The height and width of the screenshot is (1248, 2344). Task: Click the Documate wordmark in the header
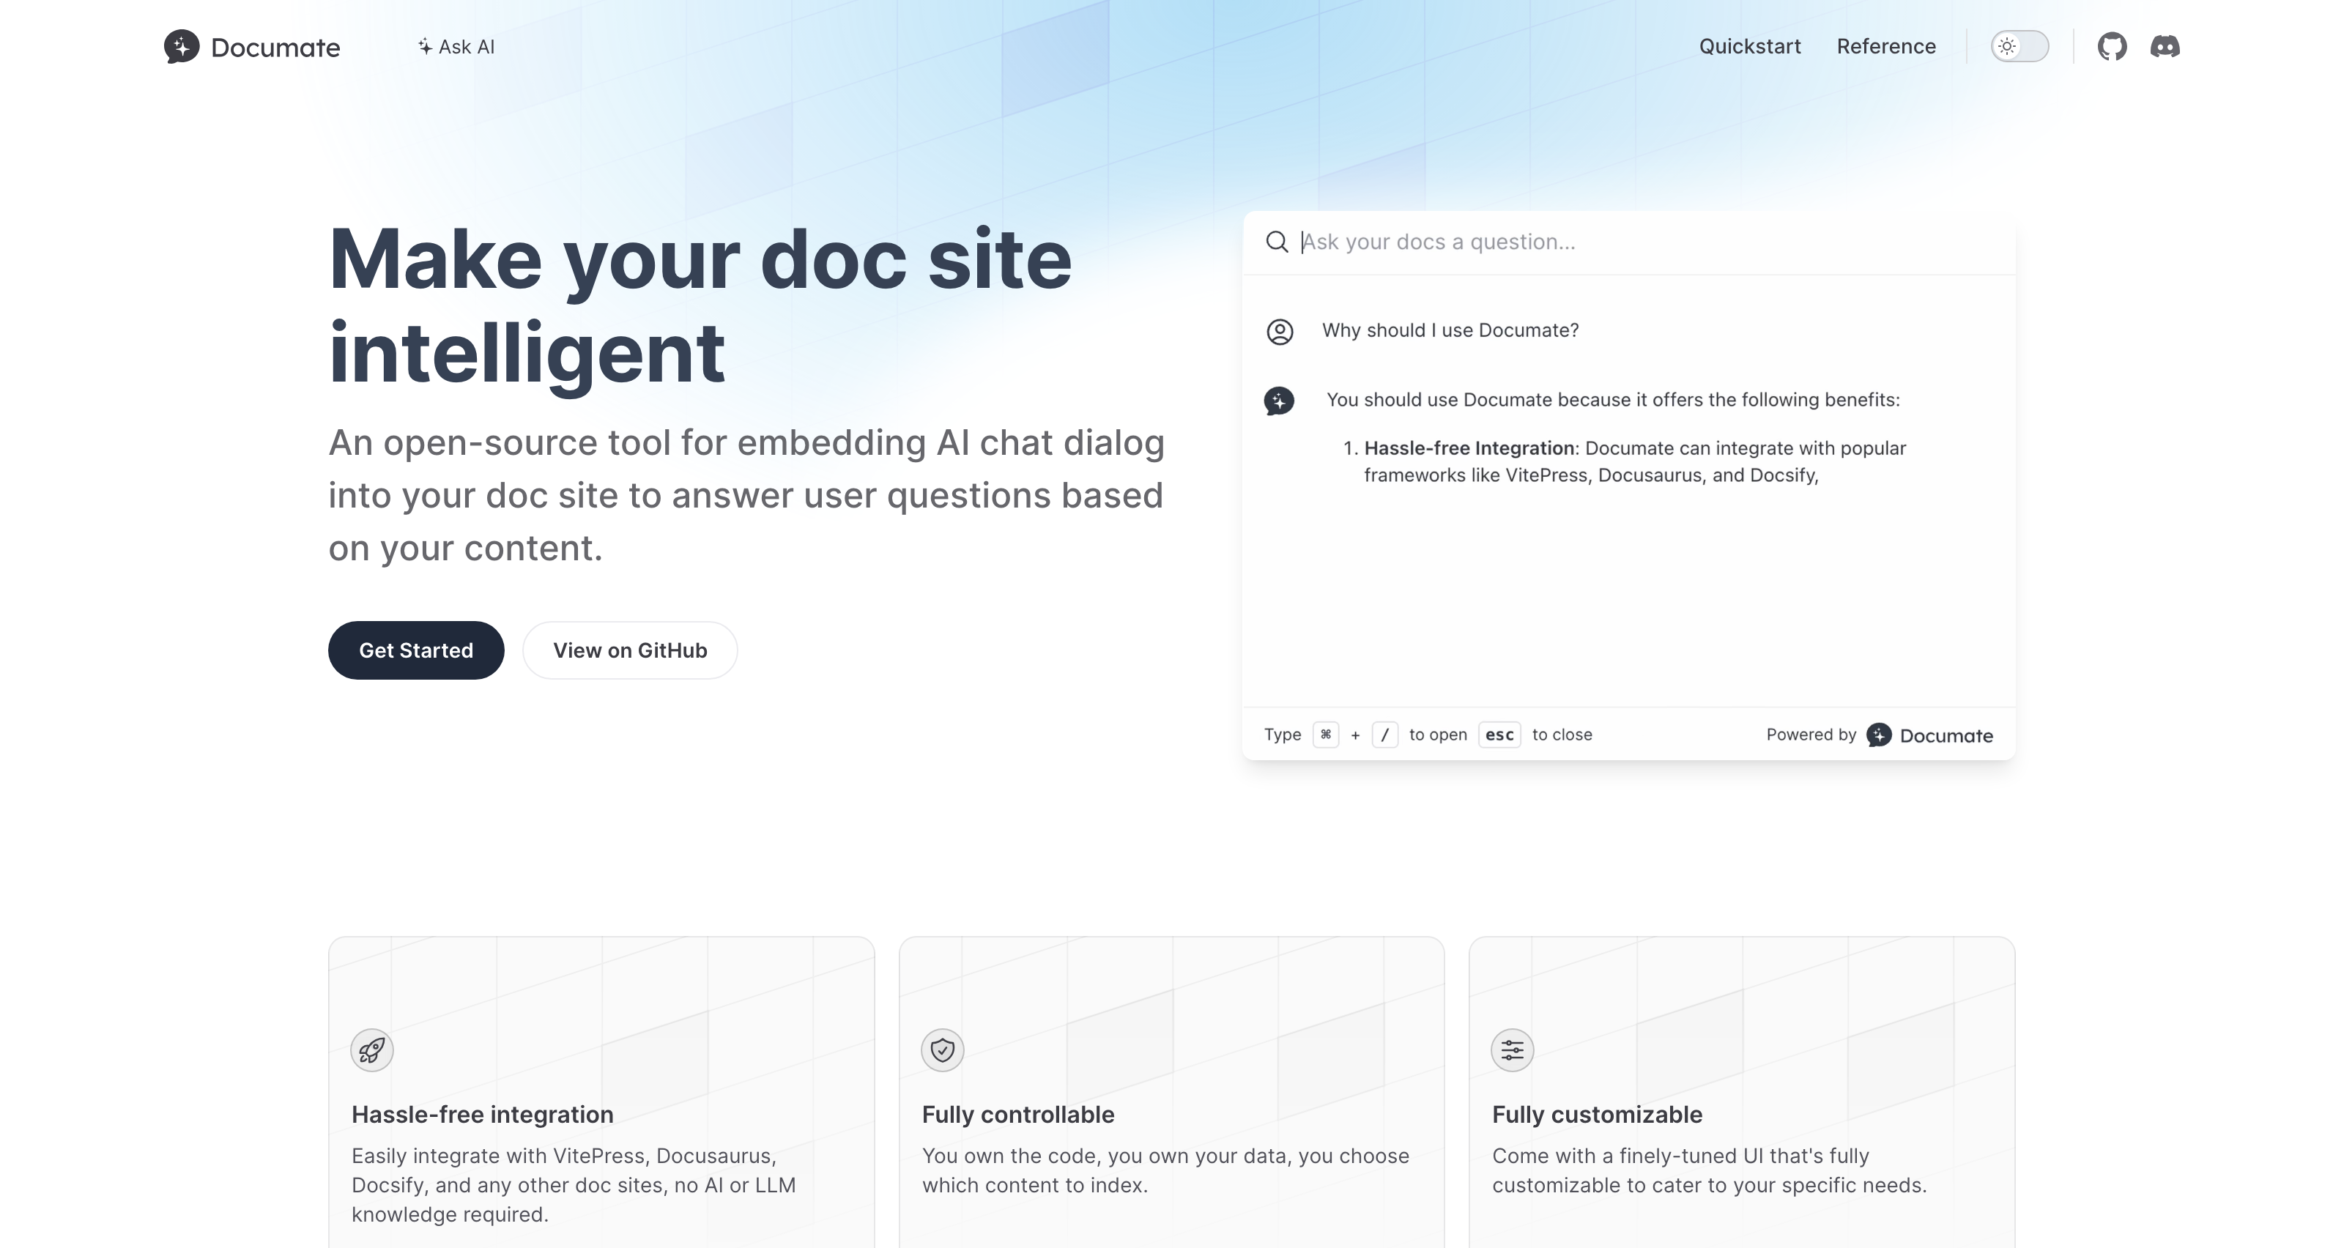275,48
